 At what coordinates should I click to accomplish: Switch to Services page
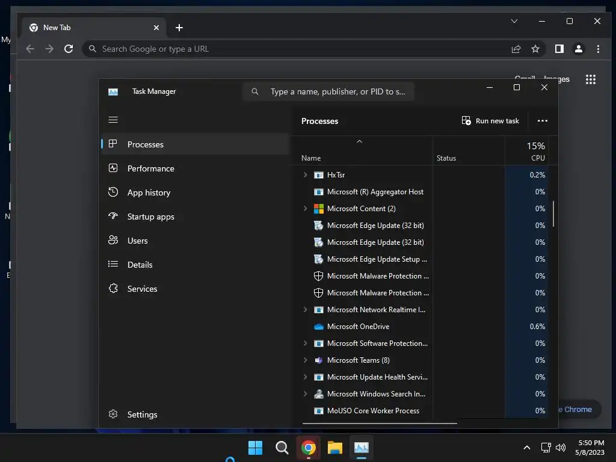[196, 289]
